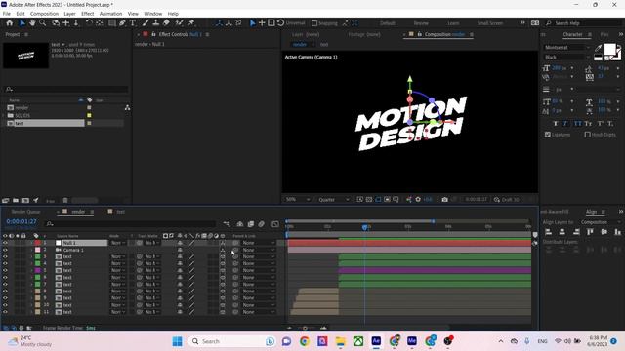The width and height of the screenshot is (625, 351).
Task: Select the Eraser tool
Action: 166,23
